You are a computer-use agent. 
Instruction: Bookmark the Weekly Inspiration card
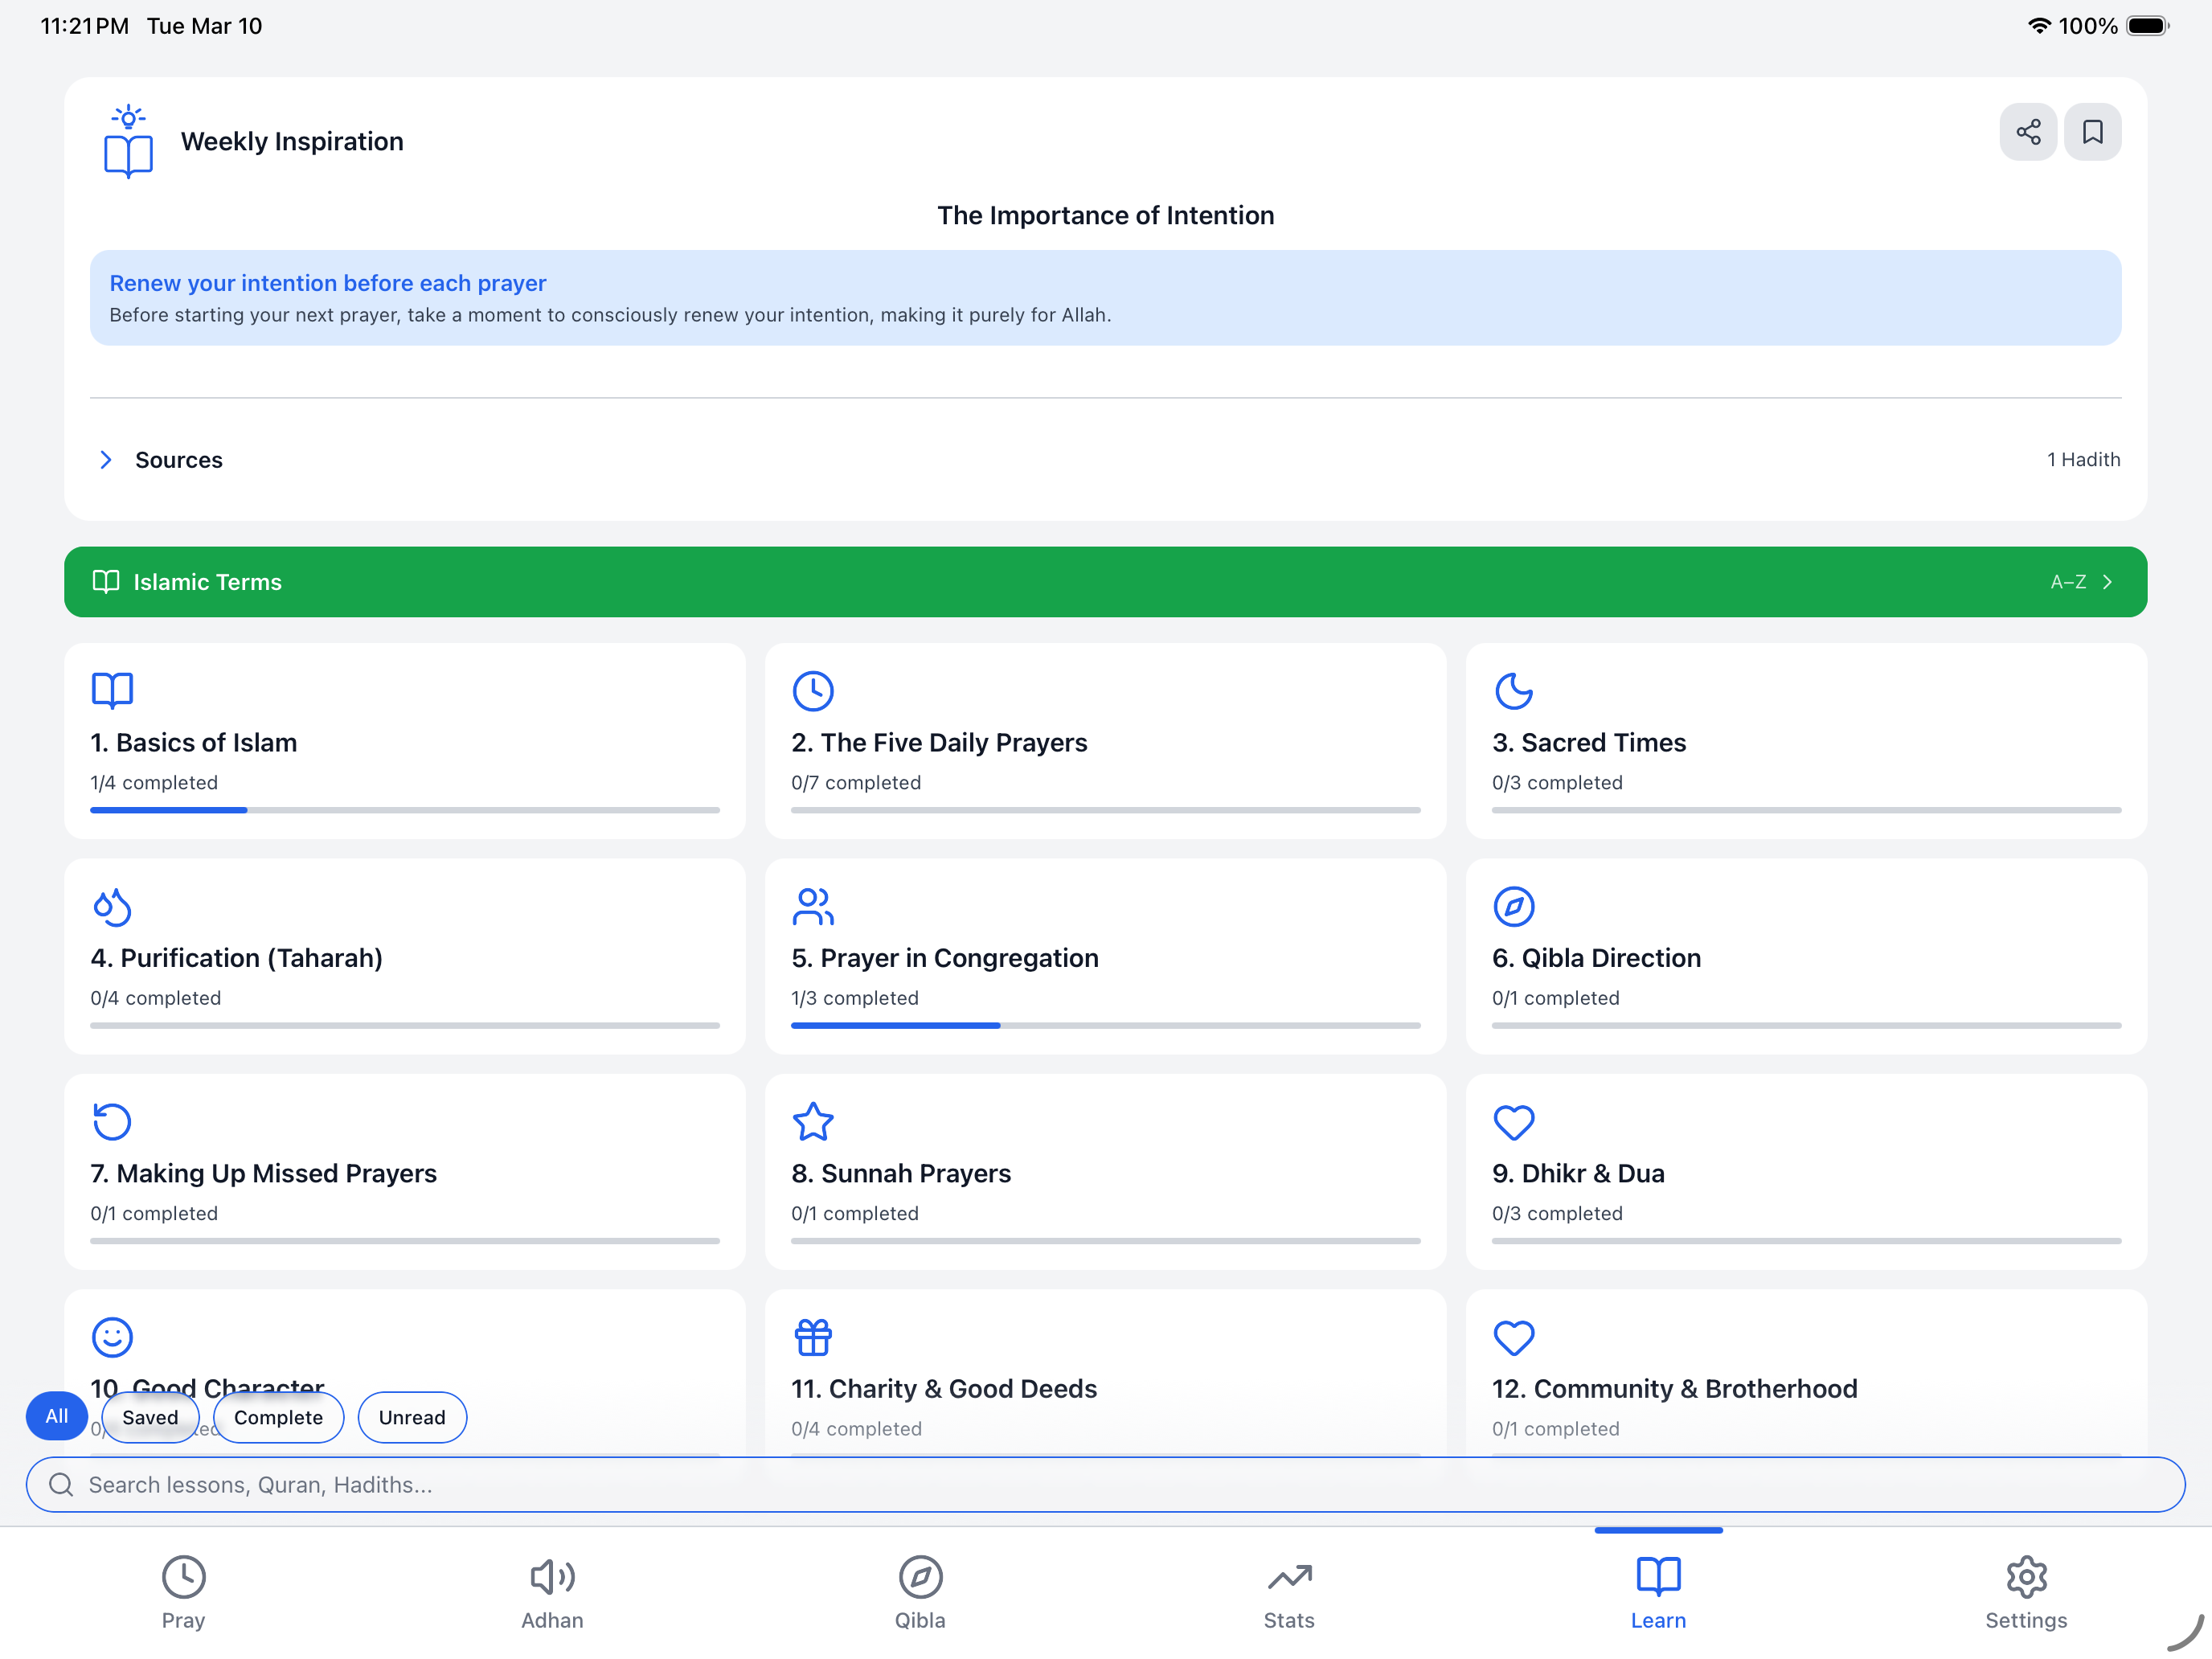point(2092,132)
